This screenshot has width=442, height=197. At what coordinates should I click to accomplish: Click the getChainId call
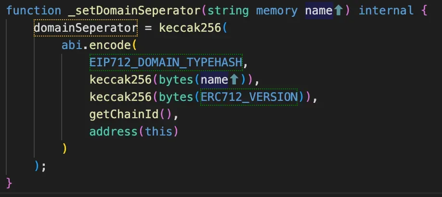tap(124, 114)
